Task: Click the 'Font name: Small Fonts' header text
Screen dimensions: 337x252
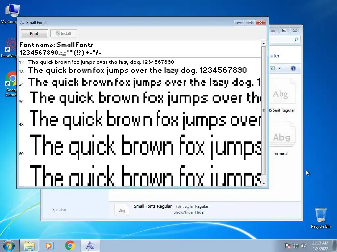Action: pyautogui.click(x=56, y=45)
